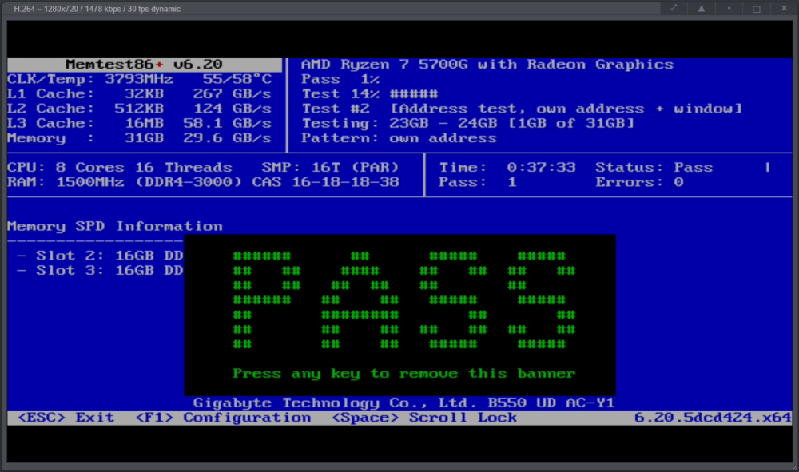Screen dimensions: 799x472
Task: Click the AMD Ryzen 7 5700G CPU name
Action: click(x=487, y=65)
